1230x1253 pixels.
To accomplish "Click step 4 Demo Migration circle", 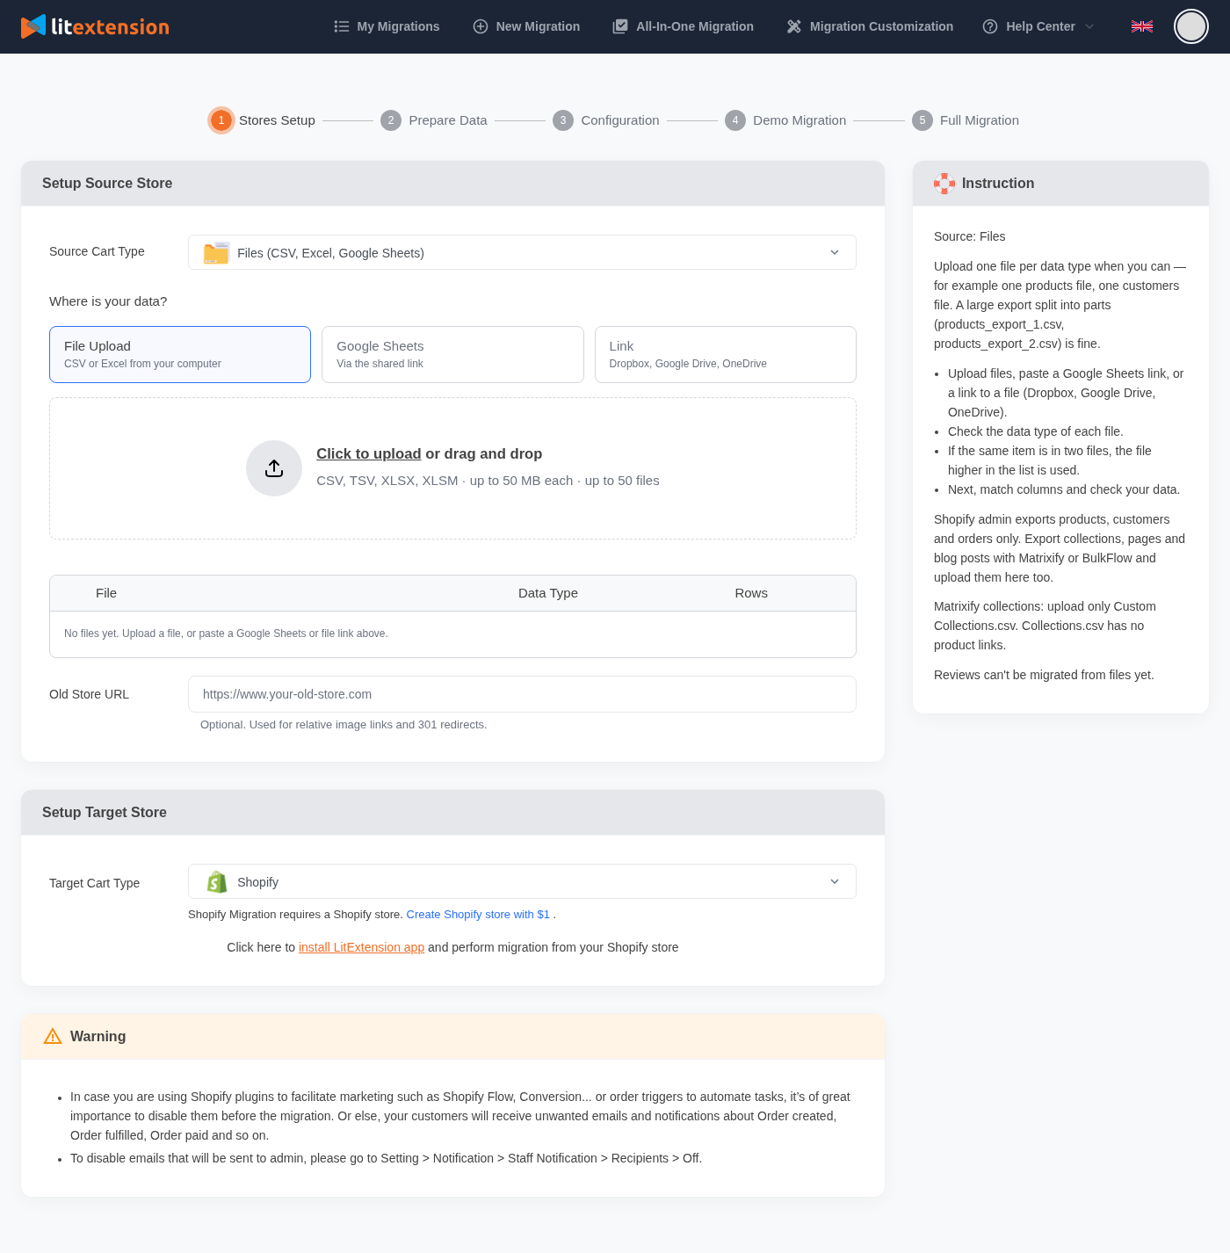I will [735, 120].
